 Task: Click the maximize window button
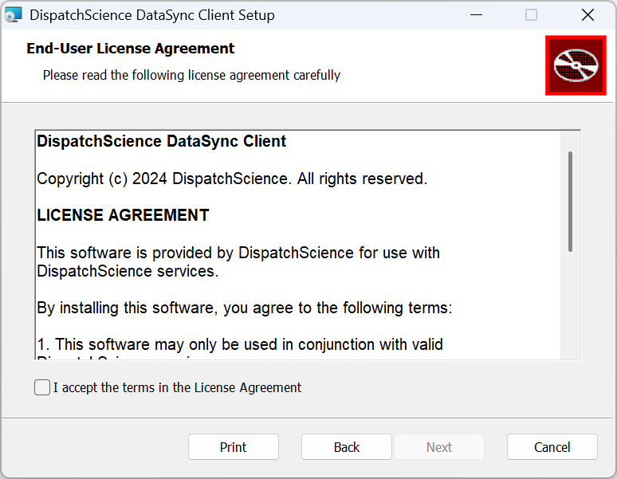coord(531,15)
